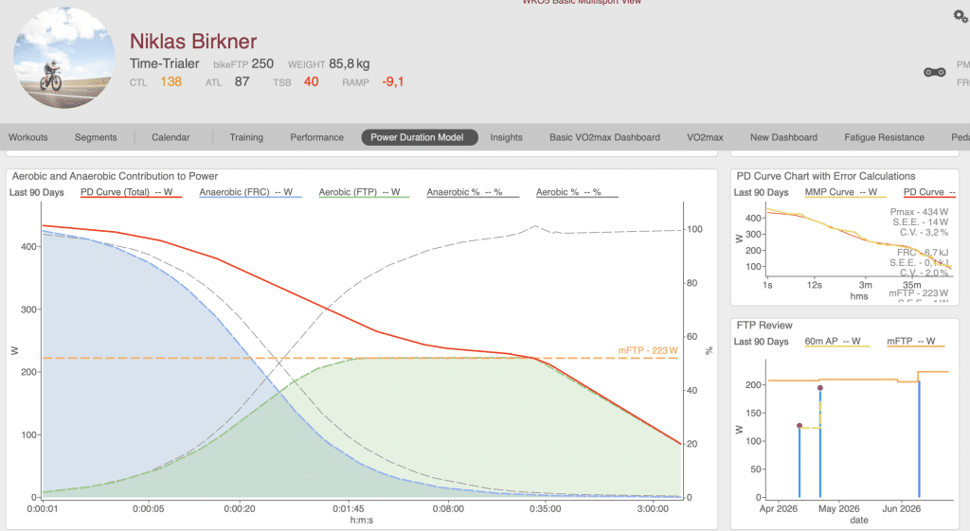Click the WEIGHT value 85,8 kg
The width and height of the screenshot is (970, 531).
(349, 63)
